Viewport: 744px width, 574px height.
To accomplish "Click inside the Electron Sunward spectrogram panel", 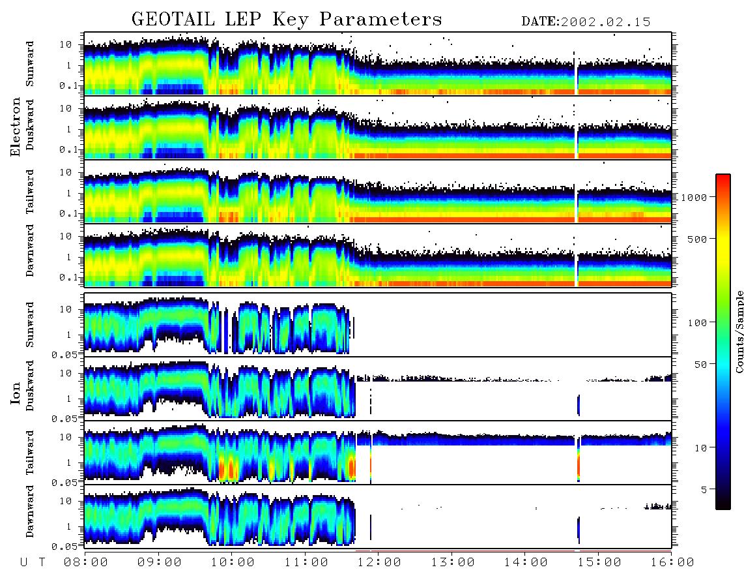I will (x=378, y=64).
